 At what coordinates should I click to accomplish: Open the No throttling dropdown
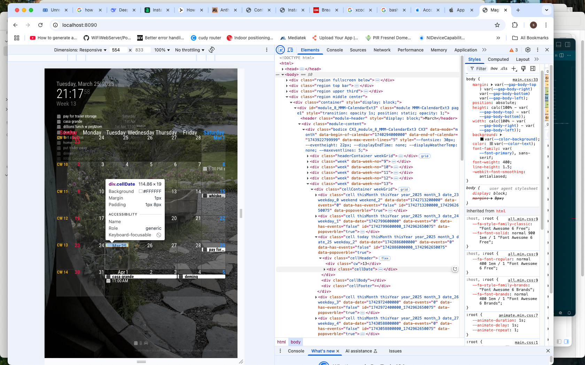coord(189,50)
